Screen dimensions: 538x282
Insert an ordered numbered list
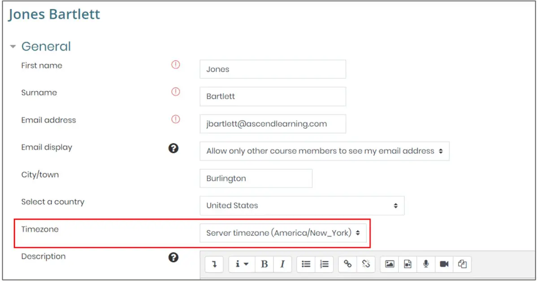coord(324,264)
